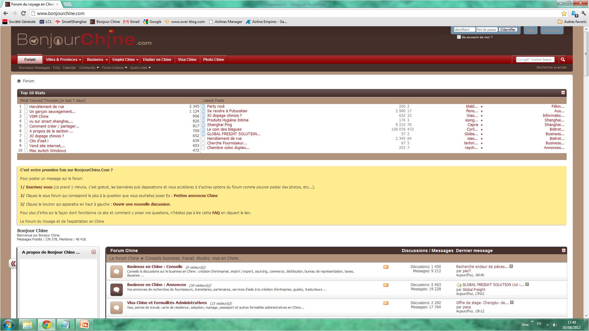Check the box beside VDM Chine thread
This screenshot has width=589, height=331.
[x=26, y=116]
